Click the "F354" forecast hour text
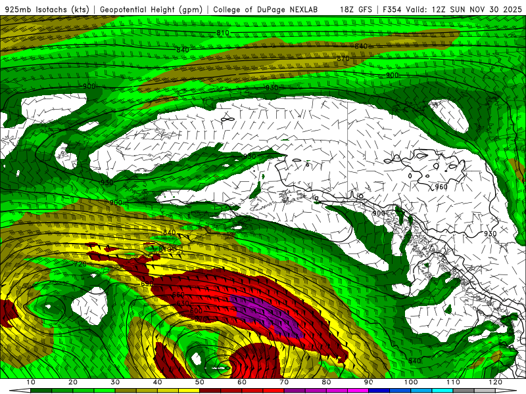 click(x=393, y=9)
